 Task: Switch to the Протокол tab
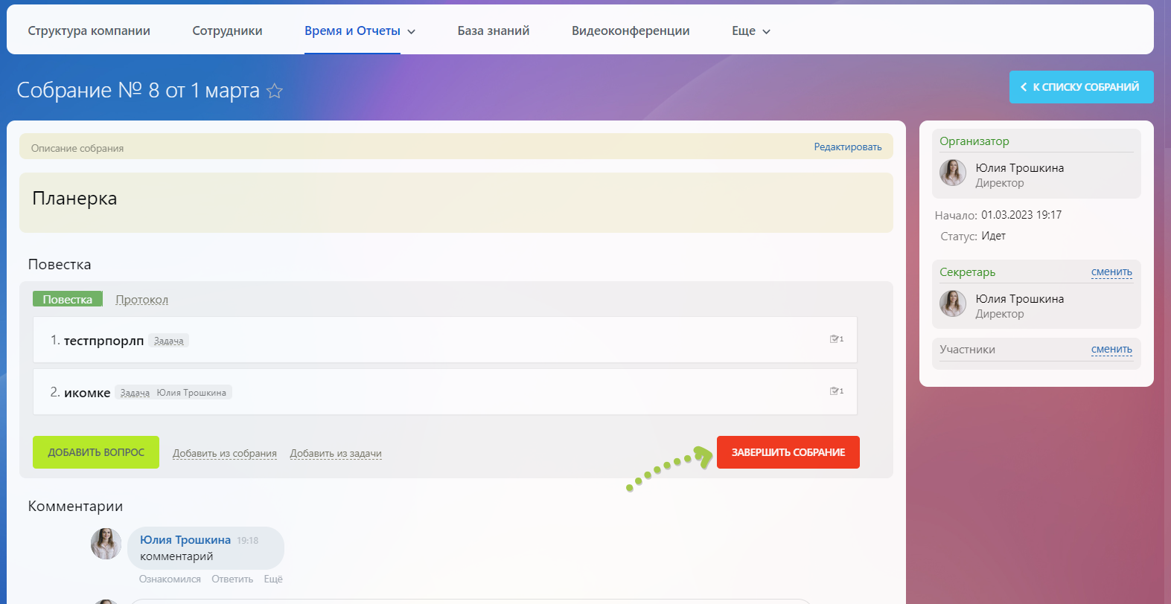141,300
